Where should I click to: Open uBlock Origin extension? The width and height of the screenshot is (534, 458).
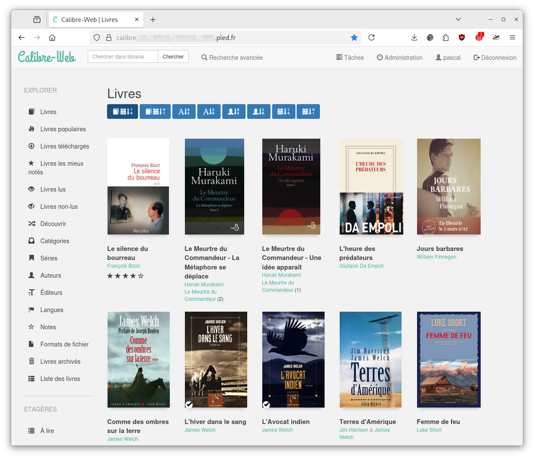(462, 37)
